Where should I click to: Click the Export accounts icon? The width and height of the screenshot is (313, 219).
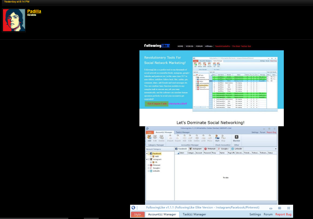(178, 137)
